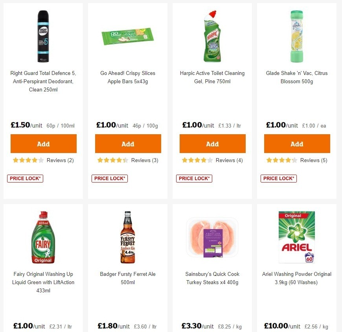This screenshot has height=332, width=342.
Task: Add Go Ahead! Crispy Slices to trolley
Action: 128,144
